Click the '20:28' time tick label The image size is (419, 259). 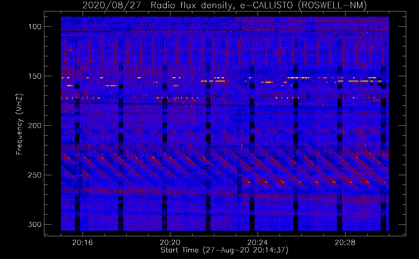point(345,243)
